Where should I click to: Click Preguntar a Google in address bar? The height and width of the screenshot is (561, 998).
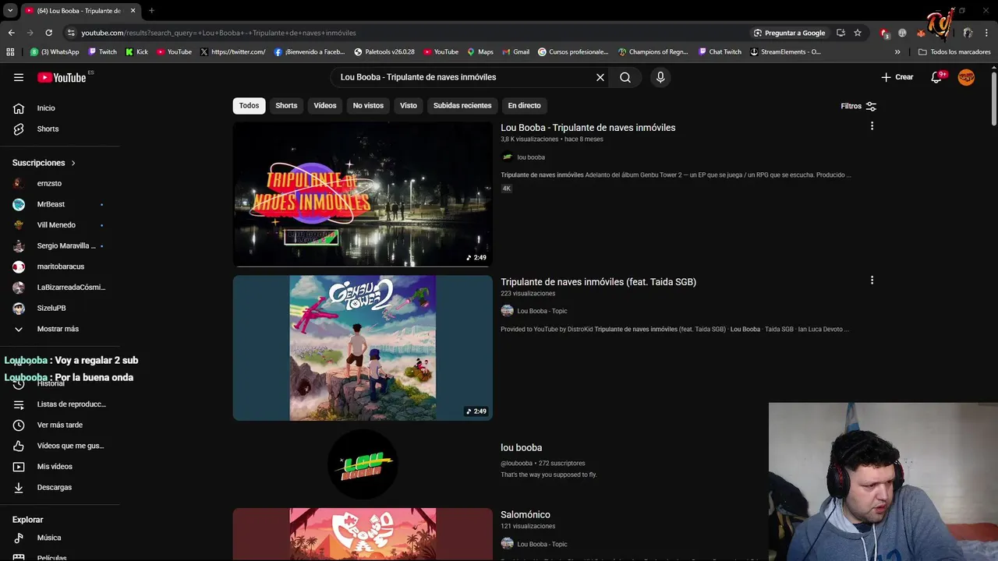789,33
